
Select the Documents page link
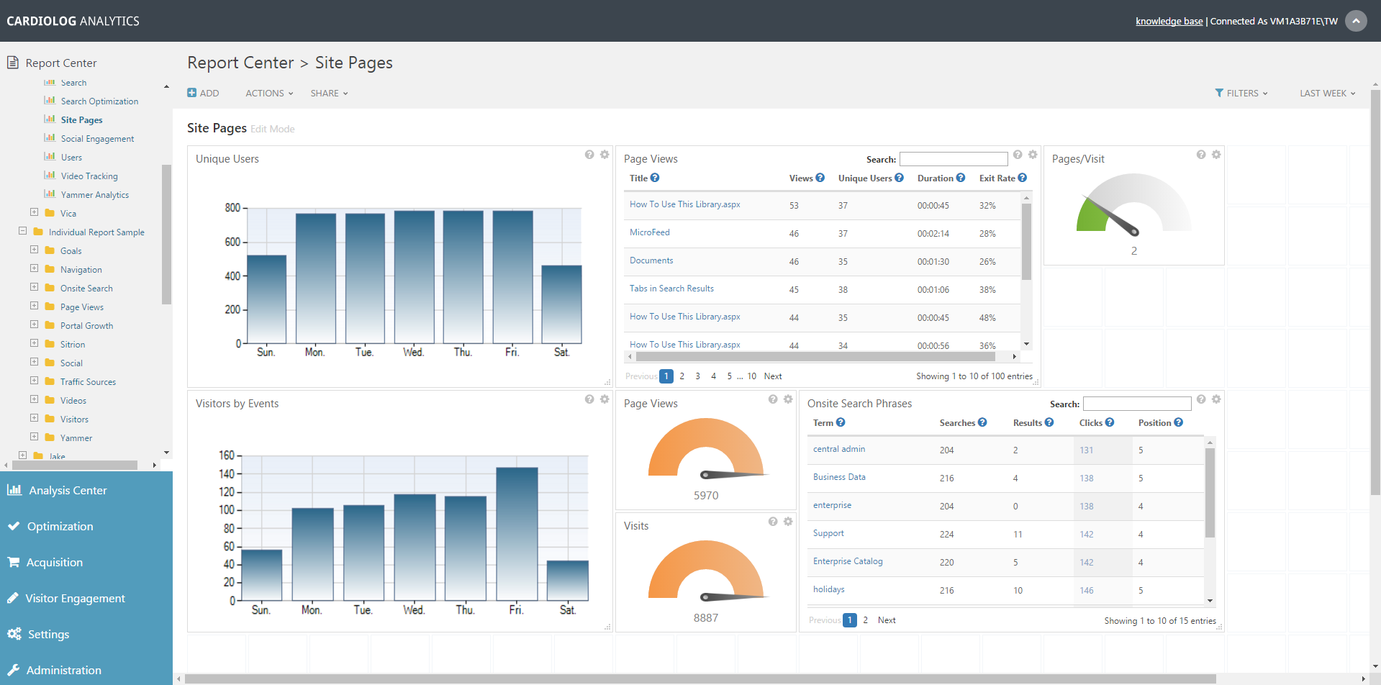point(651,260)
